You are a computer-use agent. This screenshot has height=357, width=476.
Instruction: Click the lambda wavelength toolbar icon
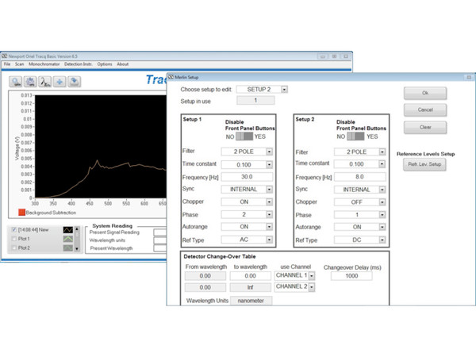pos(45,80)
